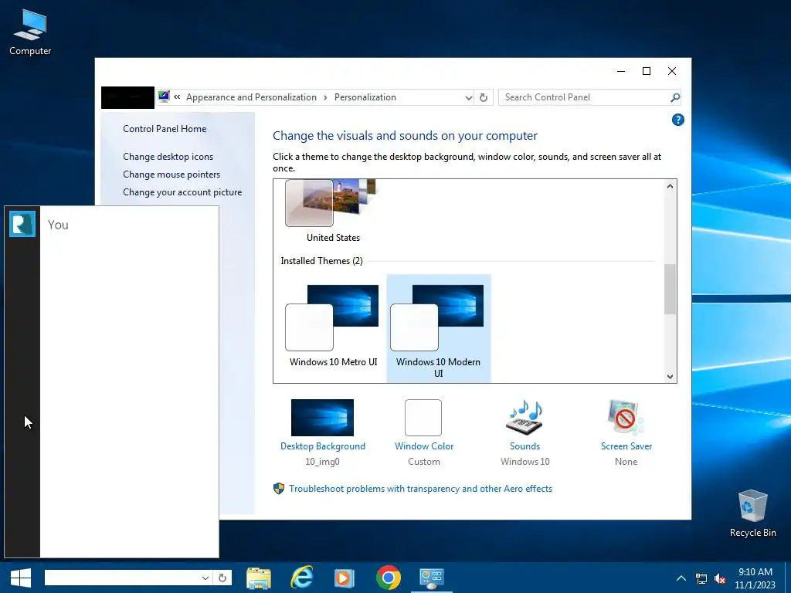791x593 pixels.
Task: Show hidden system tray icons
Action: coord(681,578)
